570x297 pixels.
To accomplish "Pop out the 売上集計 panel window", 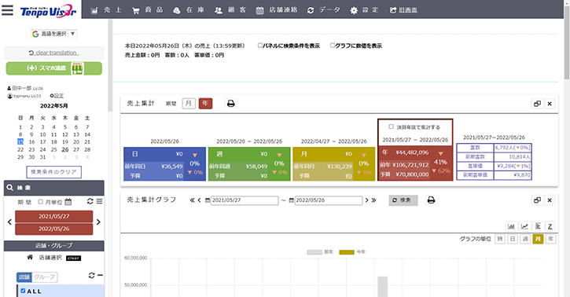I will 537,104.
